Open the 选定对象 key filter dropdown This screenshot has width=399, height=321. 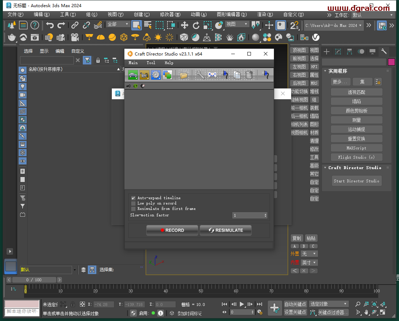[x=328, y=304]
